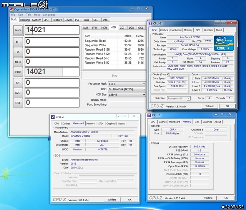Click the MAXIMUS V GENE model field

coord(91,136)
